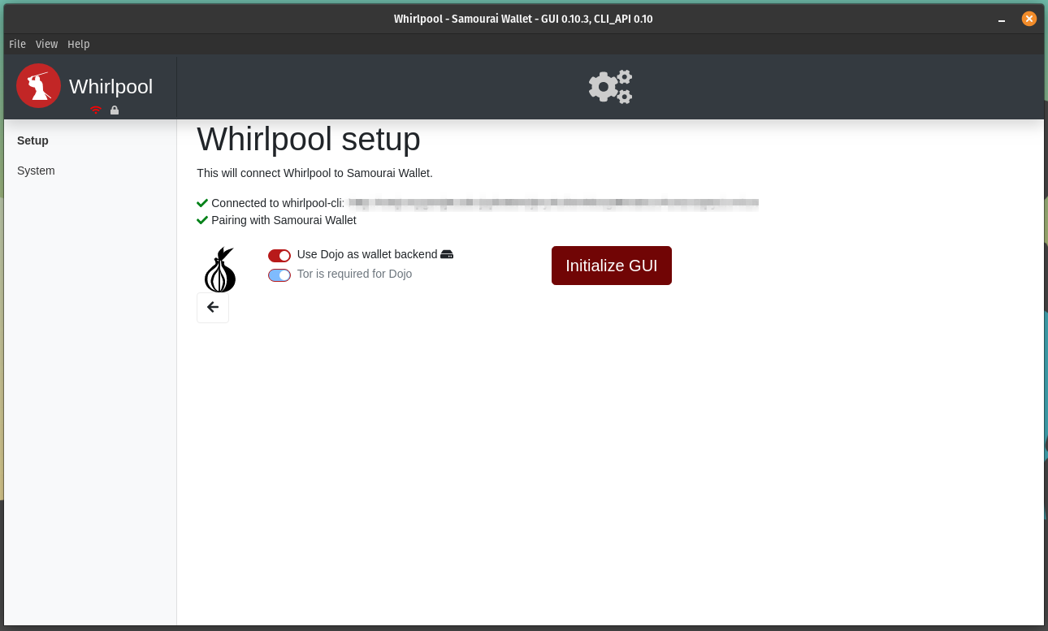This screenshot has width=1048, height=631.
Task: Open the File menu
Action: [17, 44]
